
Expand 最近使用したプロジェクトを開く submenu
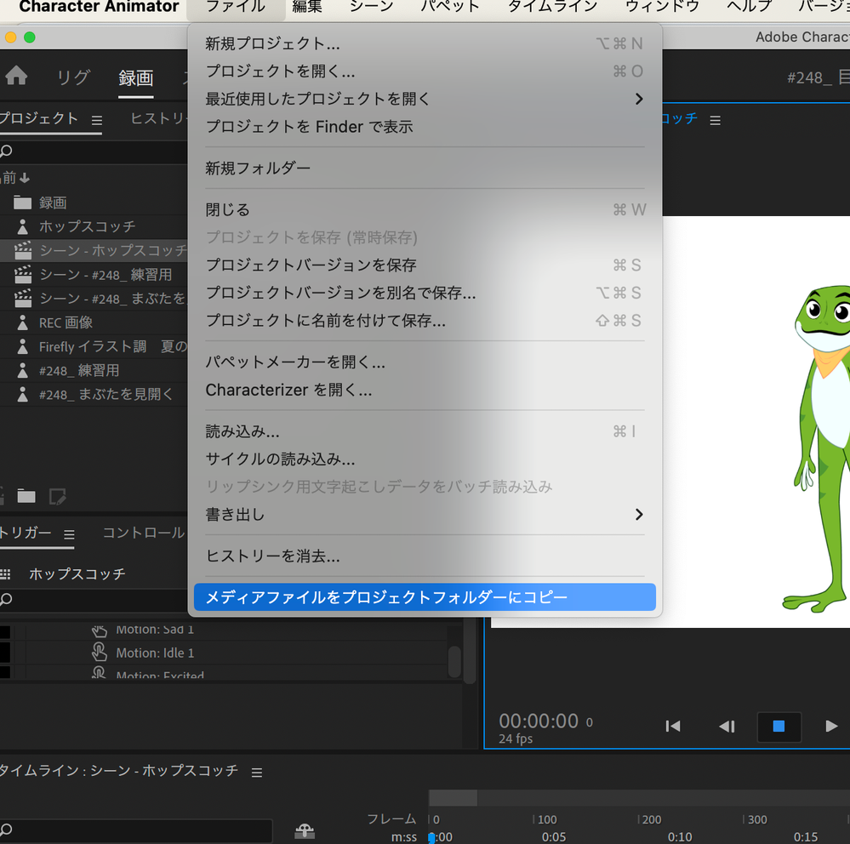639,99
